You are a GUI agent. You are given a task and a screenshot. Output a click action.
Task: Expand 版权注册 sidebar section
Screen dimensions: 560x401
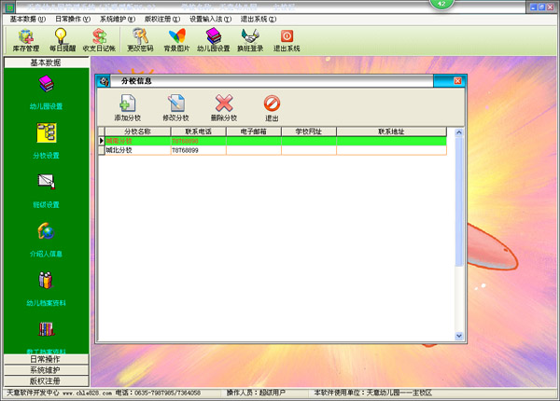point(45,380)
